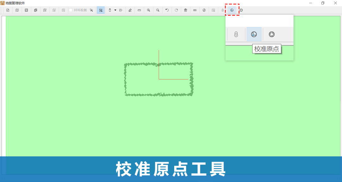The width and height of the screenshot is (342, 182).
Task: Click the trash delete icon
Action: click(186, 10)
